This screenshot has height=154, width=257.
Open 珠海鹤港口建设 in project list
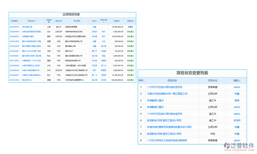28,36
